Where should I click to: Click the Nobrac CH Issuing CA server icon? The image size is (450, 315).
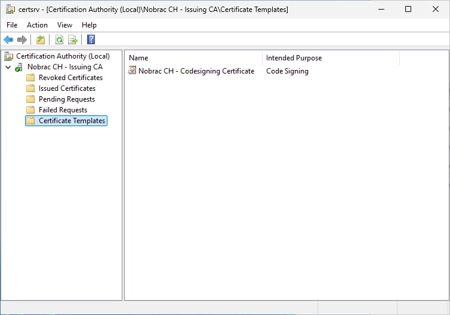(x=19, y=67)
